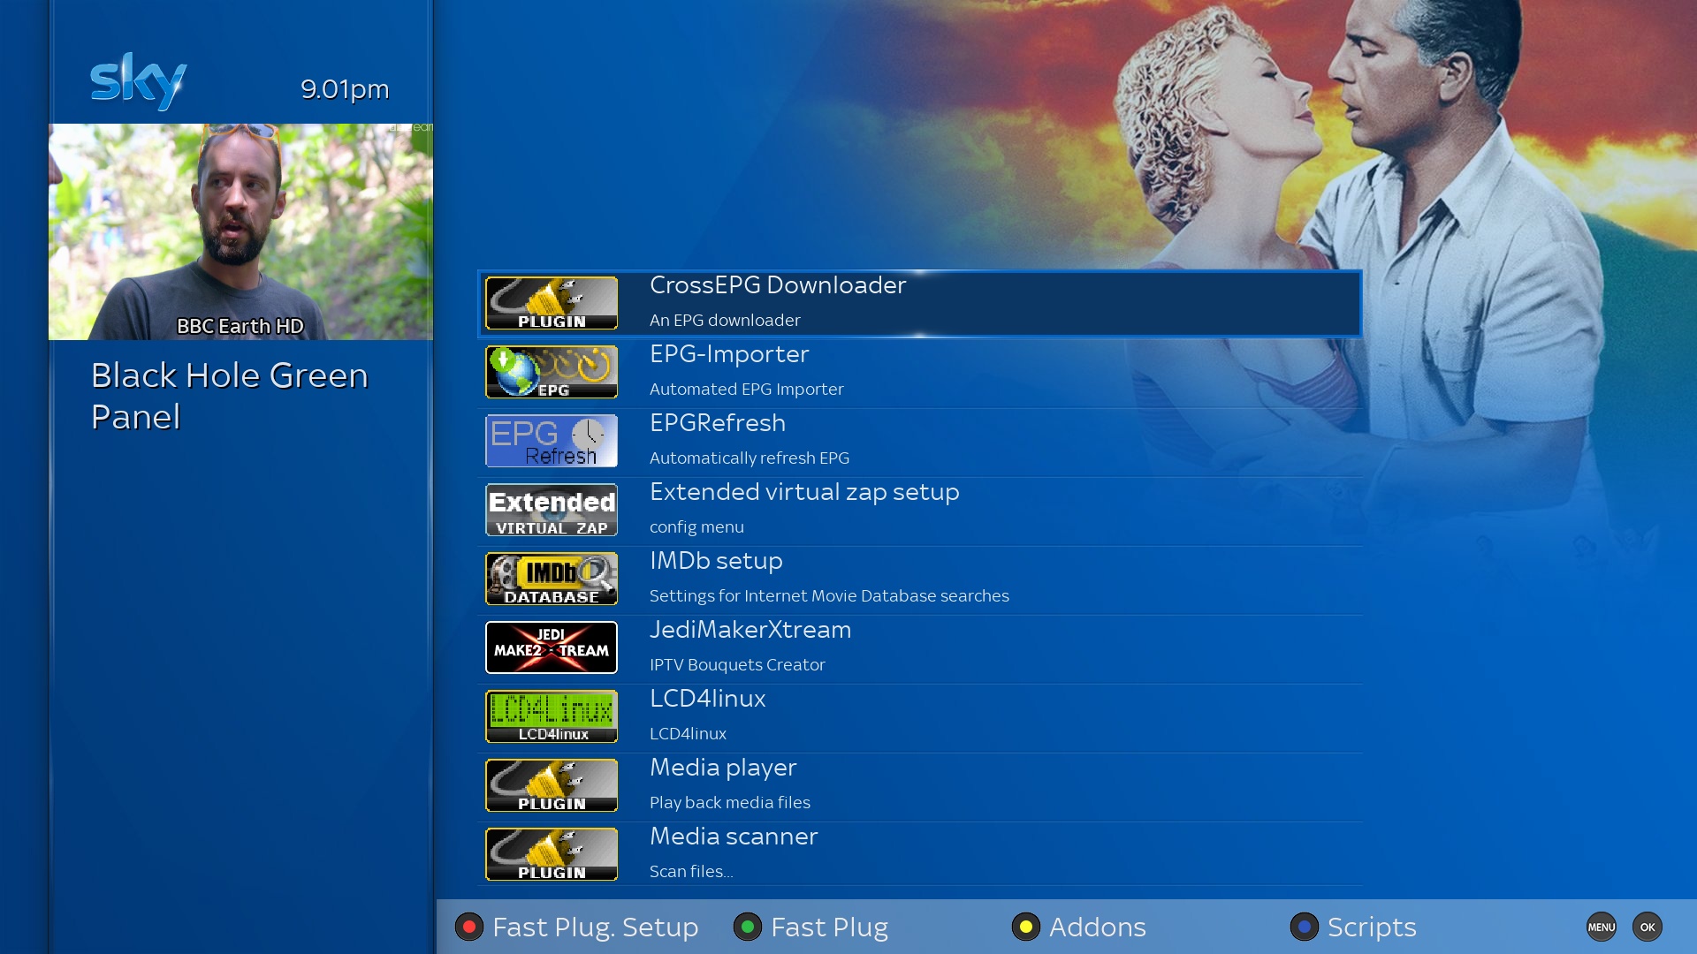This screenshot has width=1697, height=954.
Task: Open the EPG-Importer entry
Action: 919,372
